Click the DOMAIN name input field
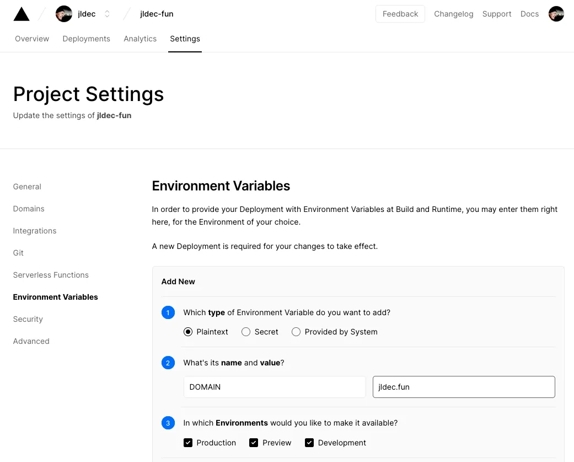The image size is (574, 462). (274, 387)
